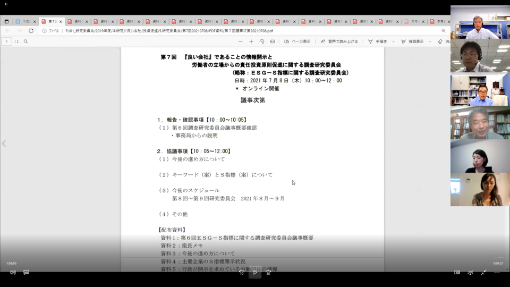Click the text ・事務局からの説明
Viewport: 510px width, 287px height.
coord(194,136)
